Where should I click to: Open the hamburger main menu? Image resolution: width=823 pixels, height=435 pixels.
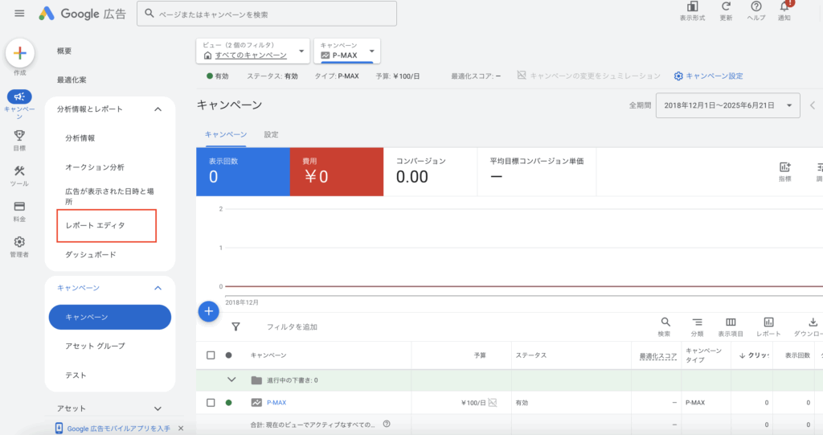coord(19,14)
